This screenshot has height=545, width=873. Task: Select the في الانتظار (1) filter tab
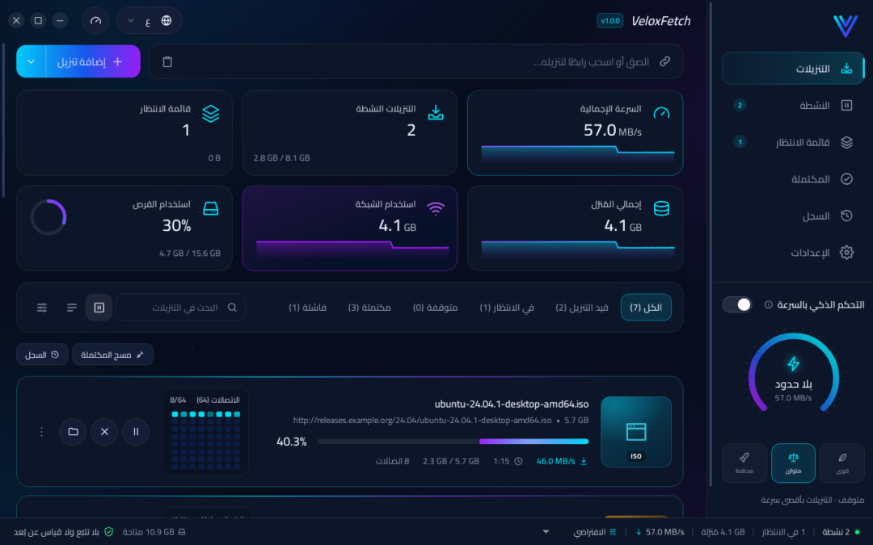tap(507, 307)
